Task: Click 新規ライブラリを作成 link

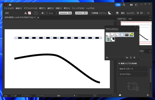Action: [128, 63]
